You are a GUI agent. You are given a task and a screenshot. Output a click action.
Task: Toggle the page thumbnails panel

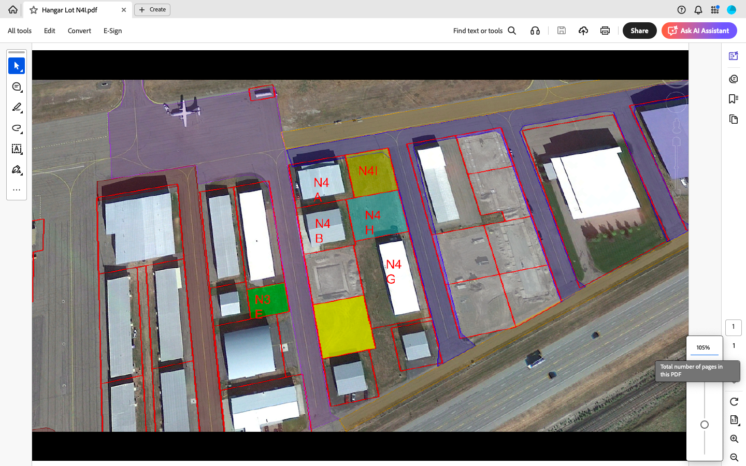coord(733,120)
